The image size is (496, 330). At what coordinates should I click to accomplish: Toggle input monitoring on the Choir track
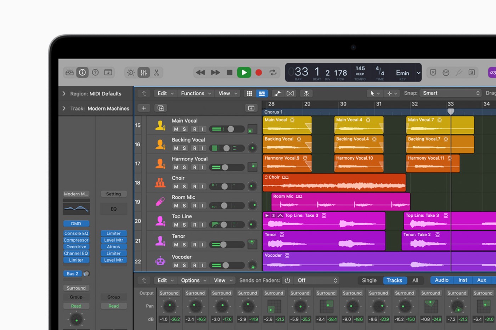203,187
